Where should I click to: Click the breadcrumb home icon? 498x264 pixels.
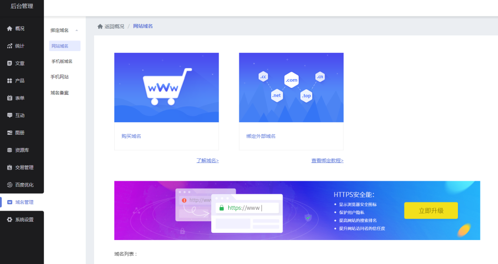100,26
